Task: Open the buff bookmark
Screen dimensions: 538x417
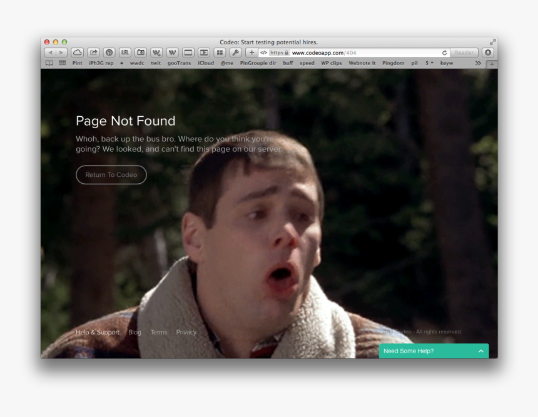Action: [x=288, y=63]
